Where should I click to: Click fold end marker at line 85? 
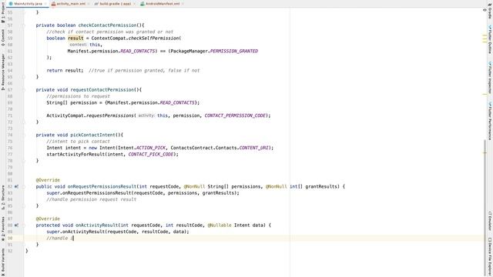click(x=24, y=206)
